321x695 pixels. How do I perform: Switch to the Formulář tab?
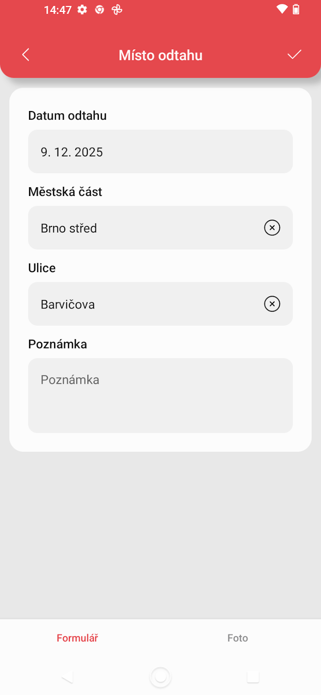click(77, 638)
